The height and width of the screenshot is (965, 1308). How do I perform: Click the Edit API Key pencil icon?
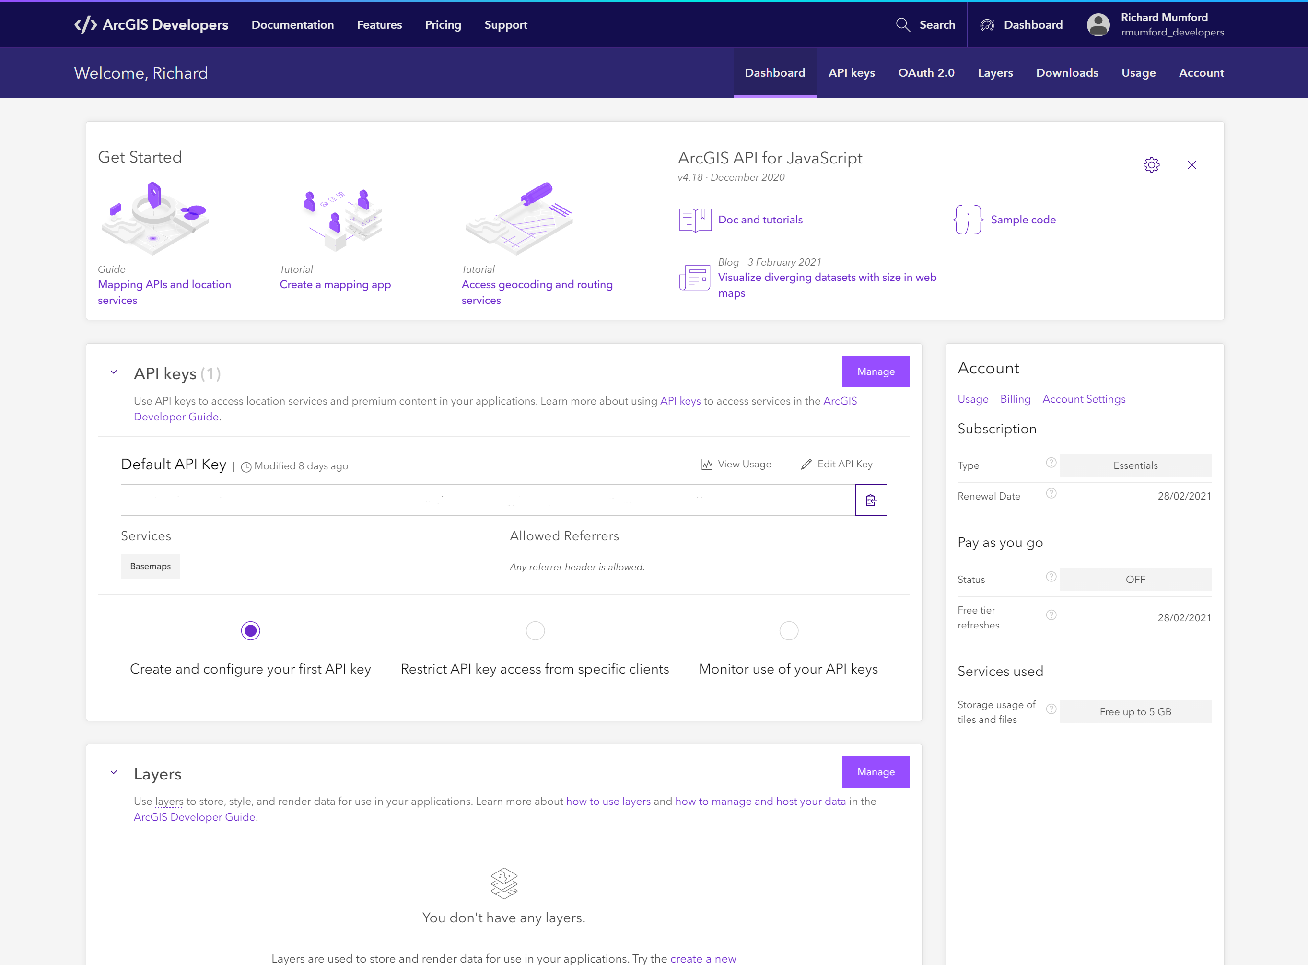806,465
